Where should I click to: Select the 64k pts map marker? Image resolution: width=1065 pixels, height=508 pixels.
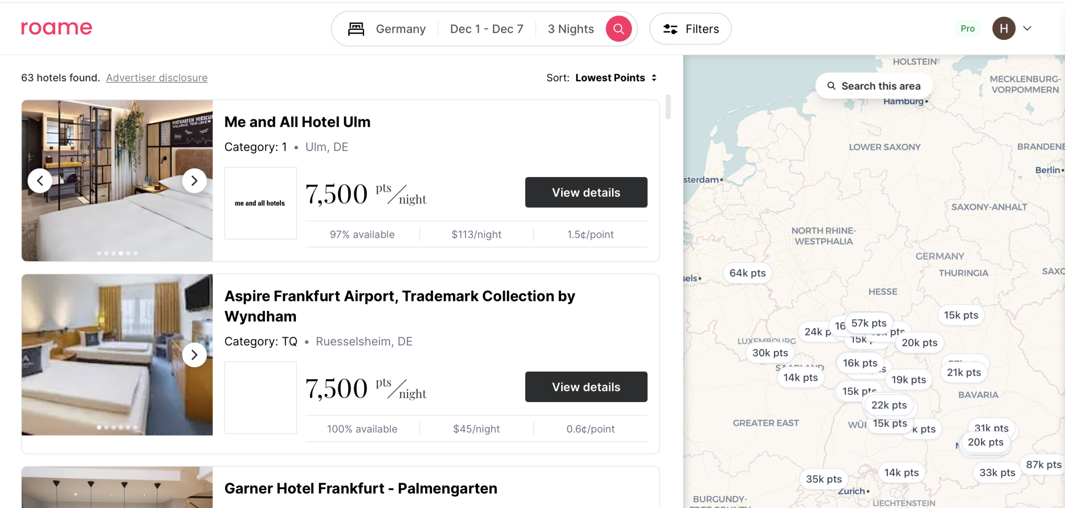point(747,273)
